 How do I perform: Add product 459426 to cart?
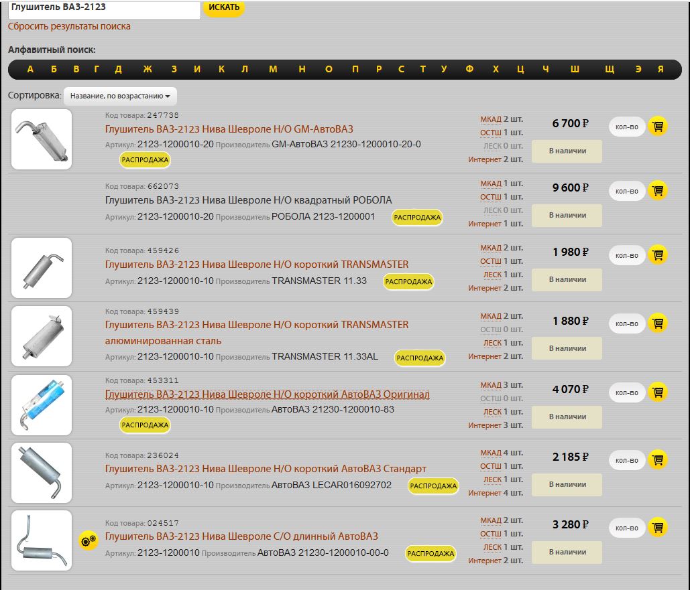(658, 255)
